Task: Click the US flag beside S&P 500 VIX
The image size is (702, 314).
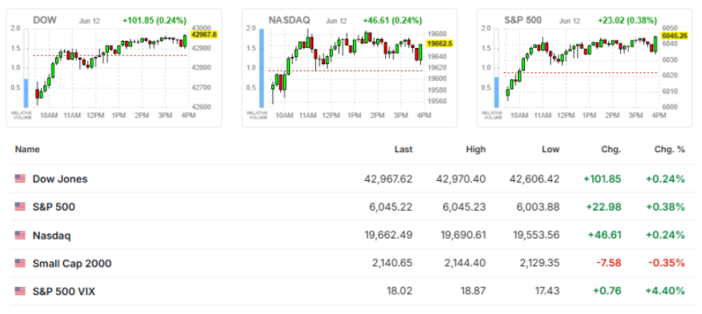Action: click(x=20, y=291)
